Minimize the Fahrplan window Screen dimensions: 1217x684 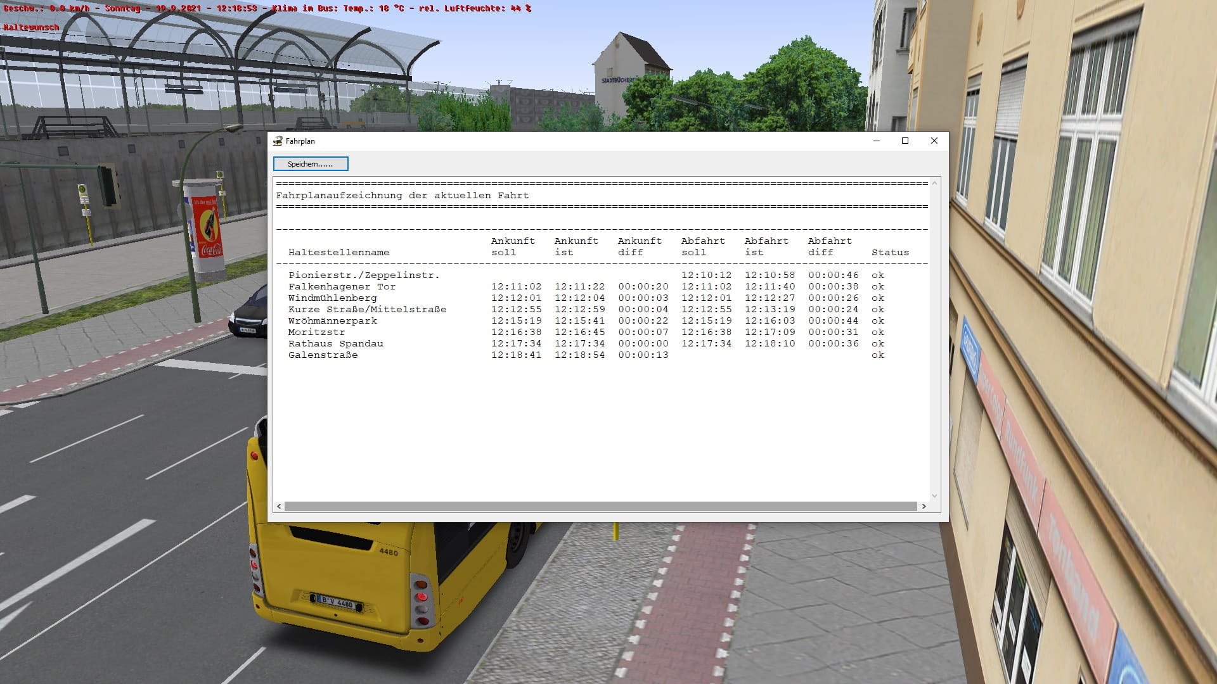[x=877, y=141]
